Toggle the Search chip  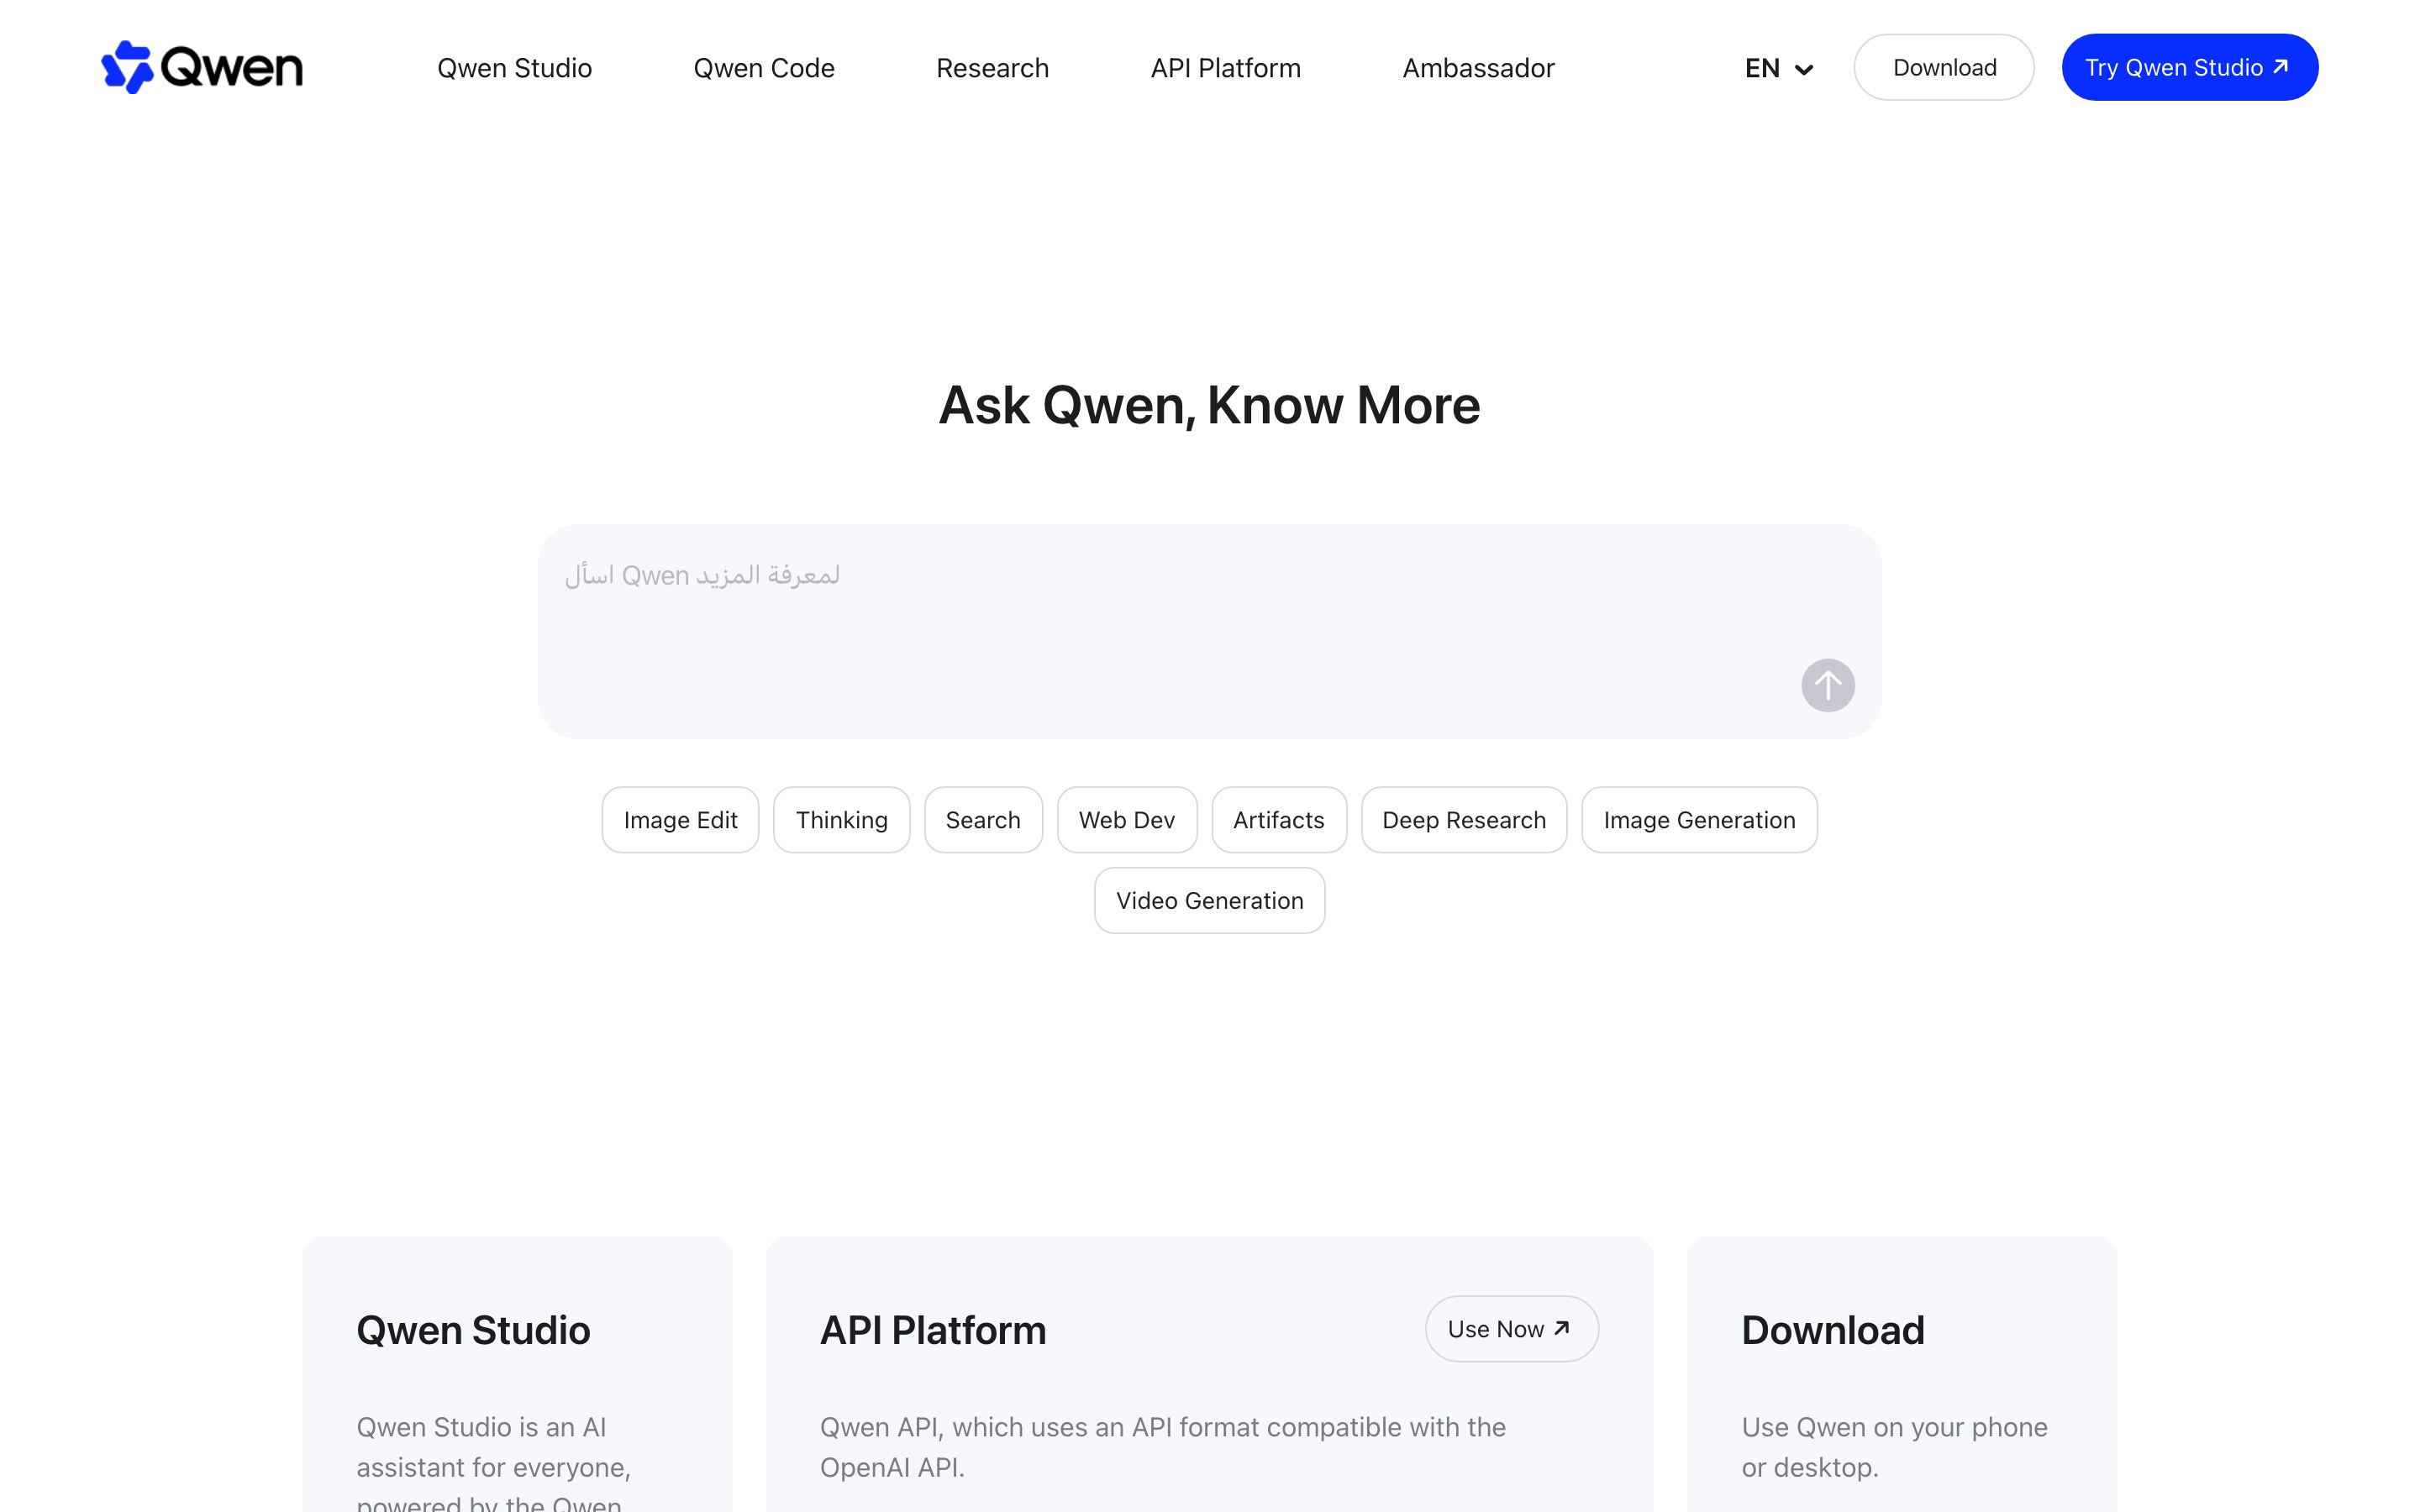tap(983, 819)
